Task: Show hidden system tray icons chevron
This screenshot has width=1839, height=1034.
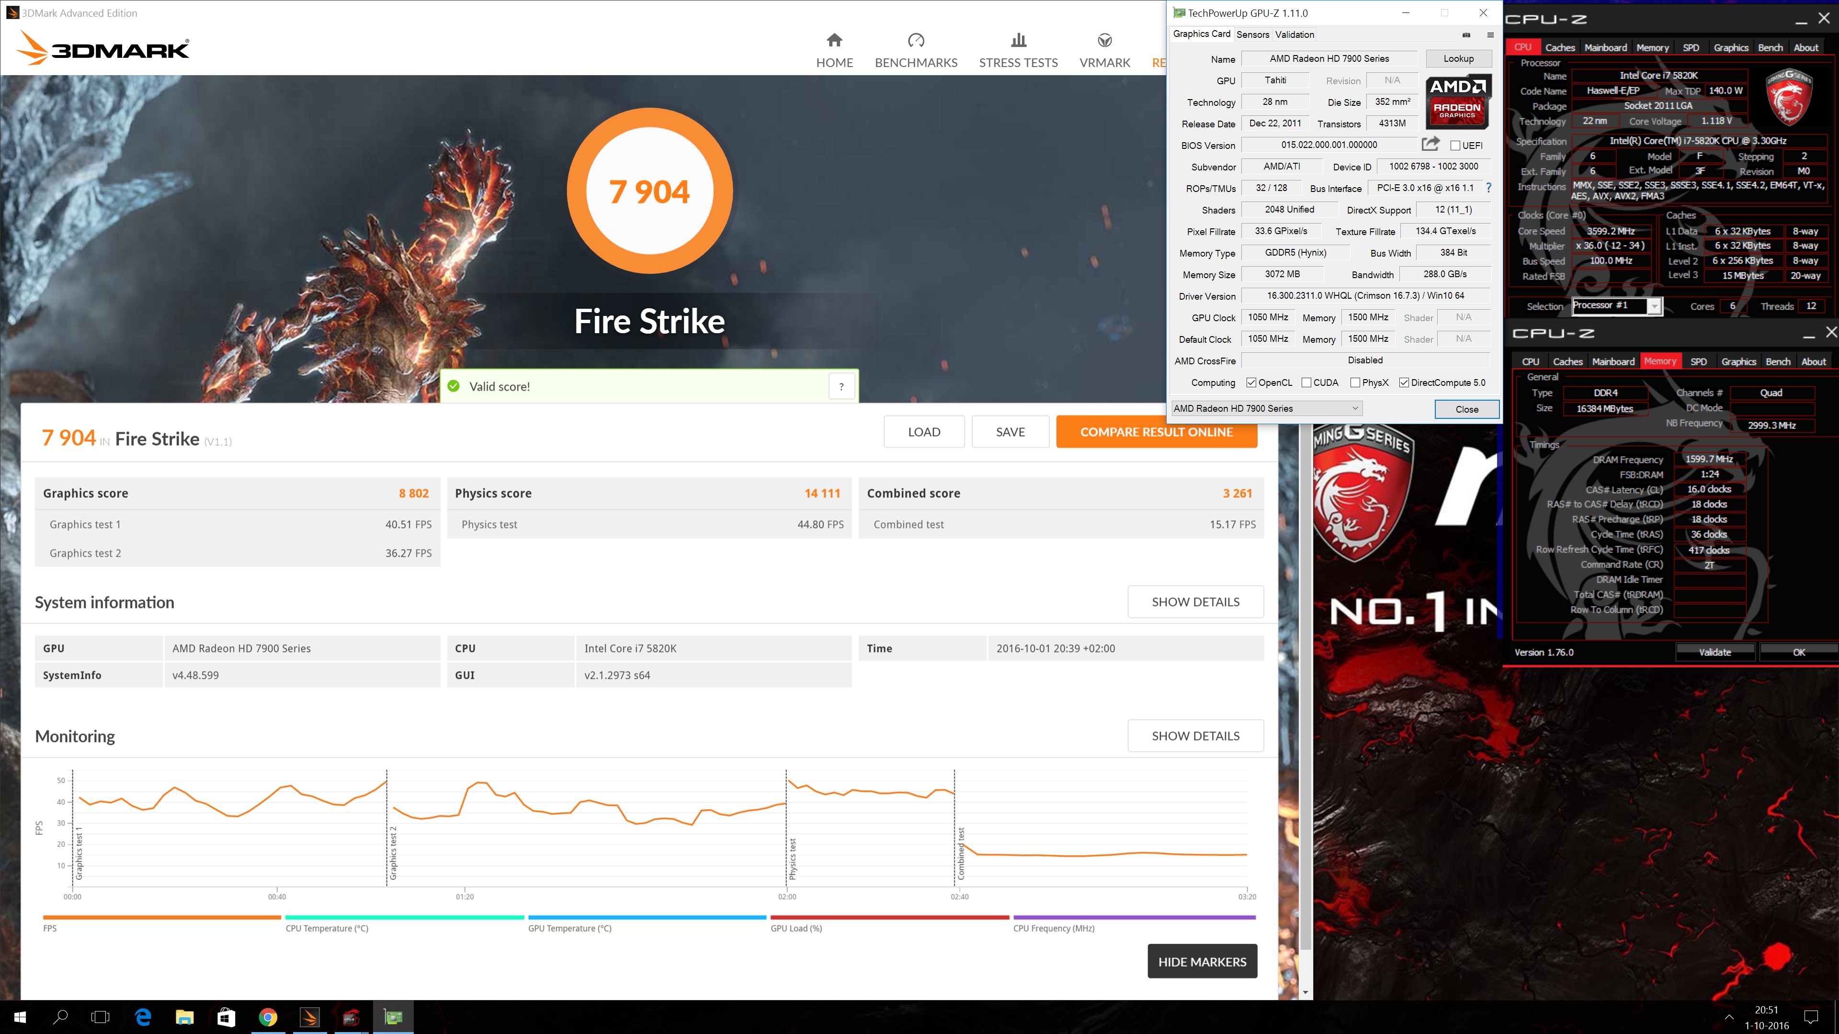Action: pyautogui.click(x=1728, y=1017)
